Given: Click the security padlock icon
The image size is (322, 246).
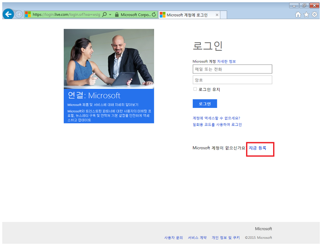Looking at the screenshot, I should 116,15.
